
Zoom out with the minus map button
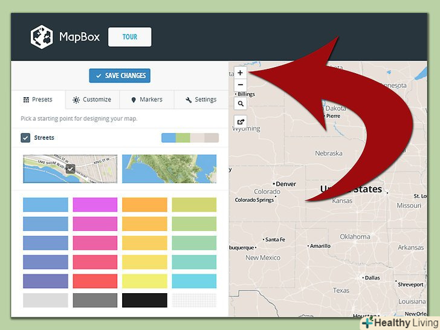coord(240,85)
